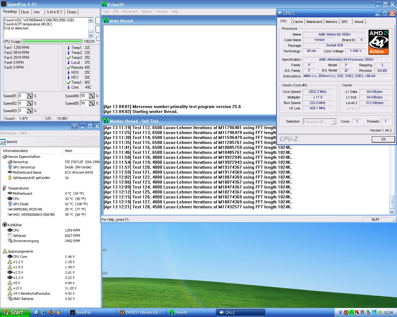Launch Firefox from the quick launch bar
397x317 pixels.
pyautogui.click(x=51, y=312)
